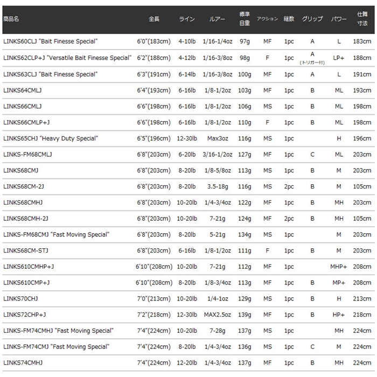Click the LINKS68CM-STJ product name
This screenshot has height=377, width=377.
28,250
